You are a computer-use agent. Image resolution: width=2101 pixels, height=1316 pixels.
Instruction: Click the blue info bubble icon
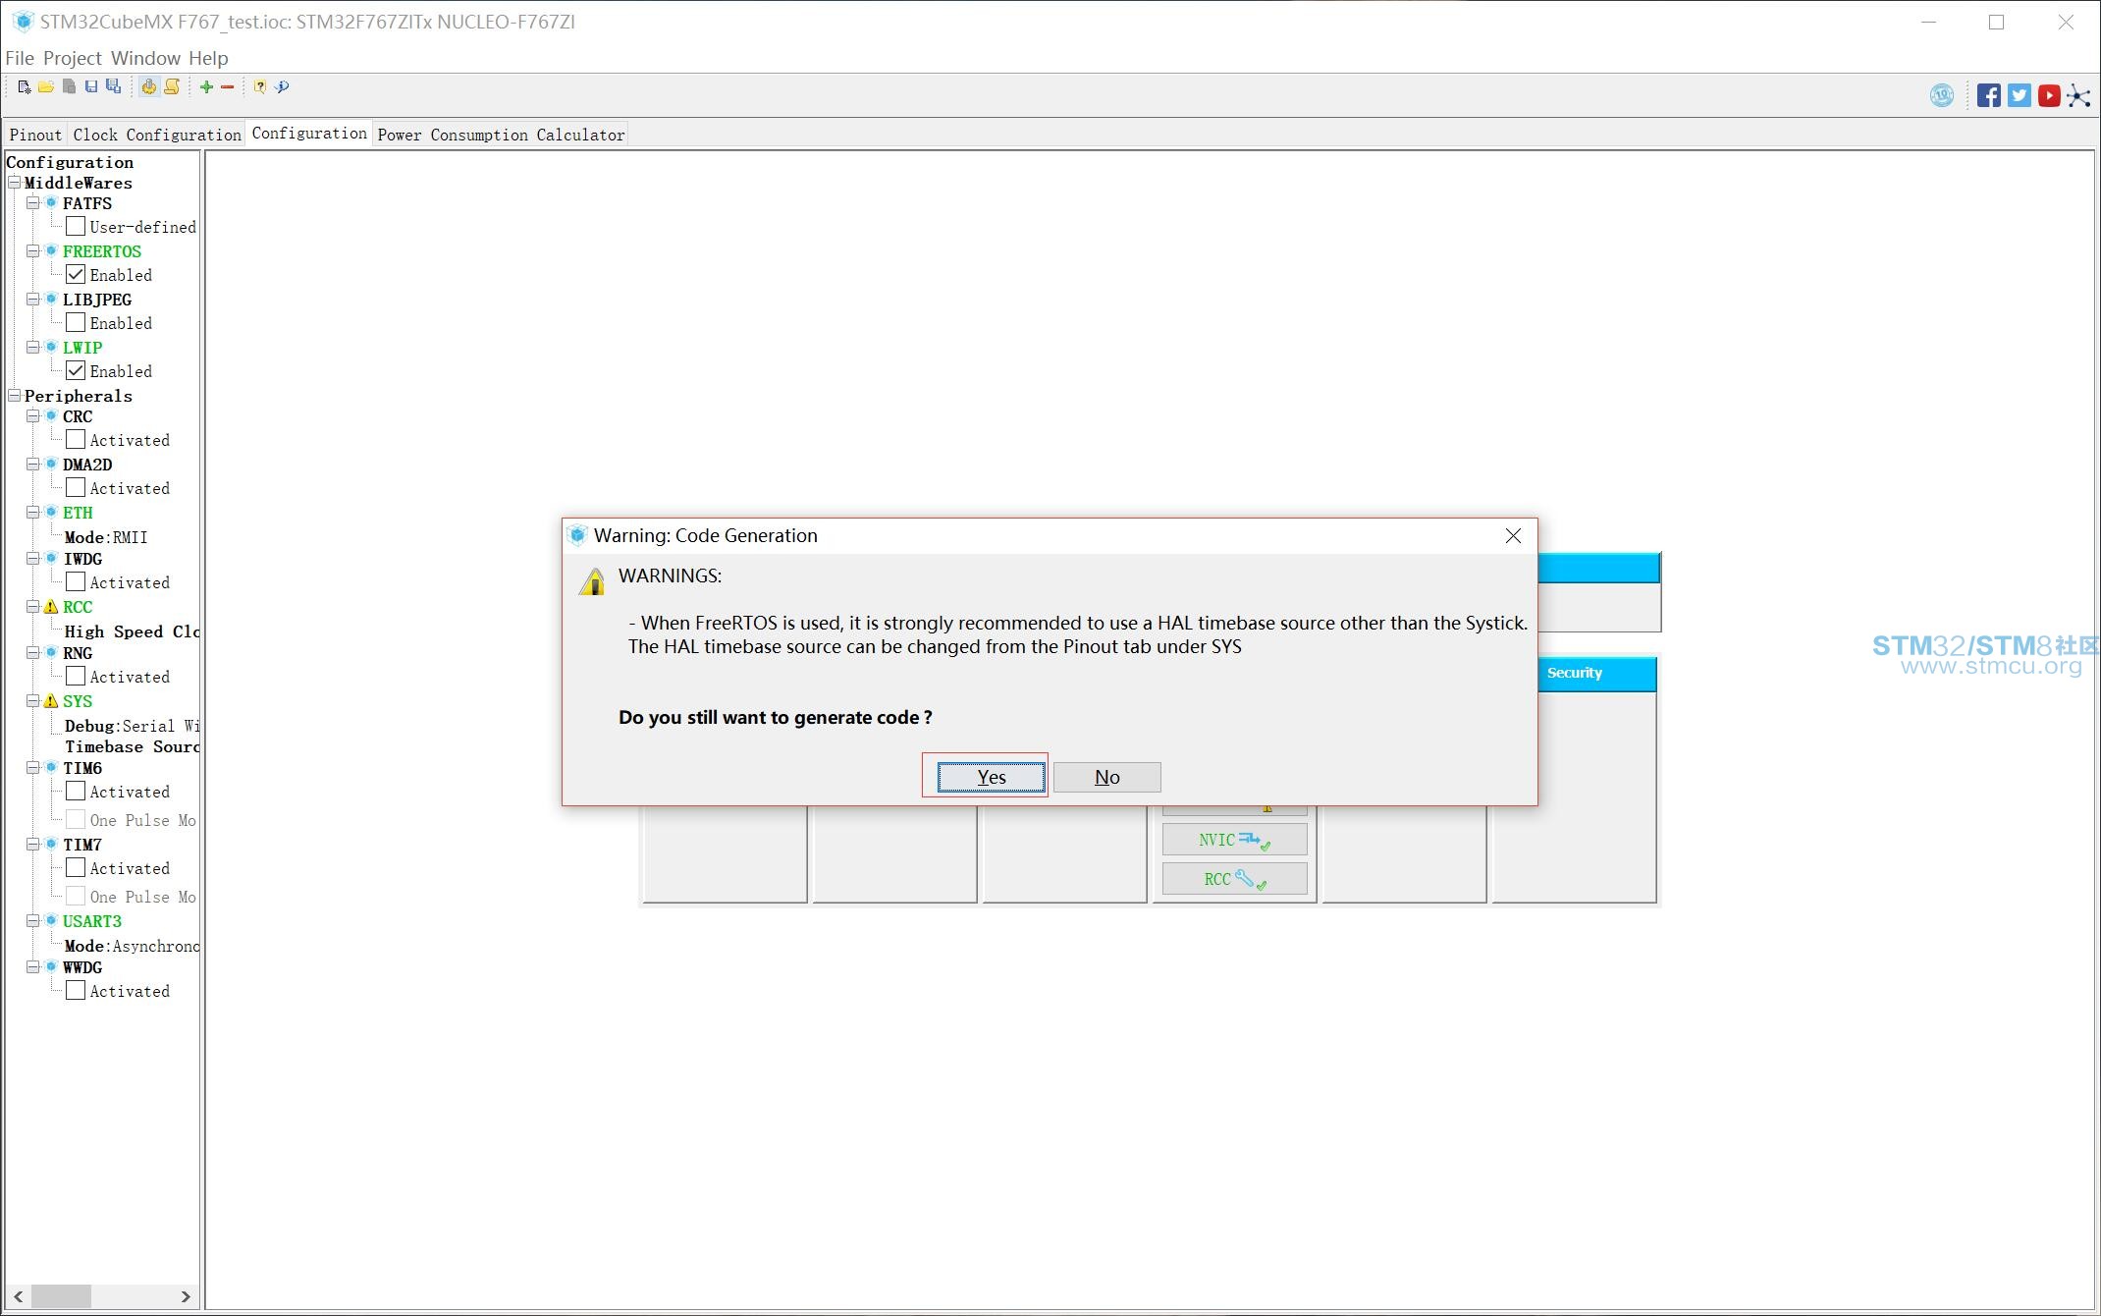tap(283, 87)
